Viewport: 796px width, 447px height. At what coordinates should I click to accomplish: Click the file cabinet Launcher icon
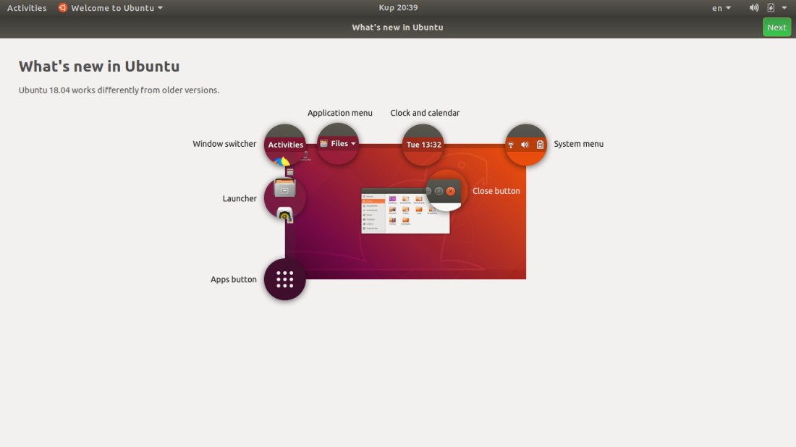(284, 189)
